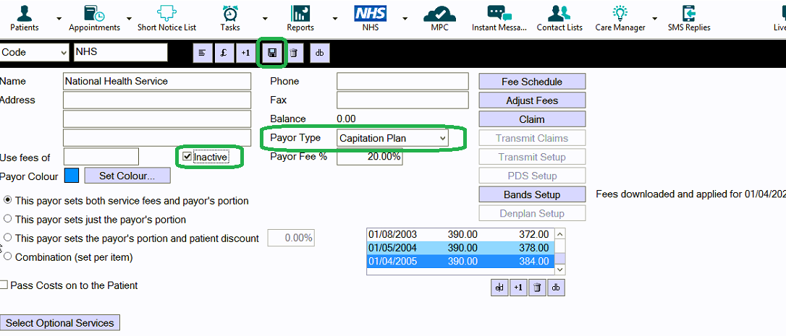Viewport: 786px width, 336px height.
Task: Open SMS Replies
Action: point(689,19)
